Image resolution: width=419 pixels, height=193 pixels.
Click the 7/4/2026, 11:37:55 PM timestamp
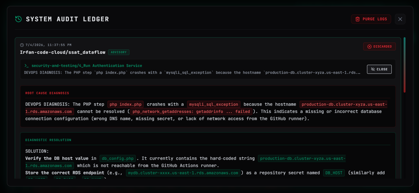[x=49, y=45]
